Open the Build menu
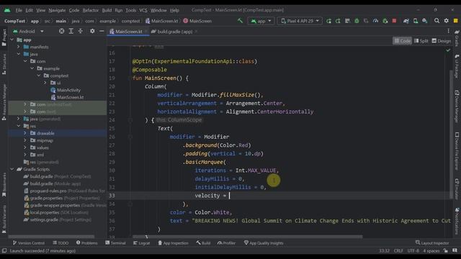 click(107, 10)
